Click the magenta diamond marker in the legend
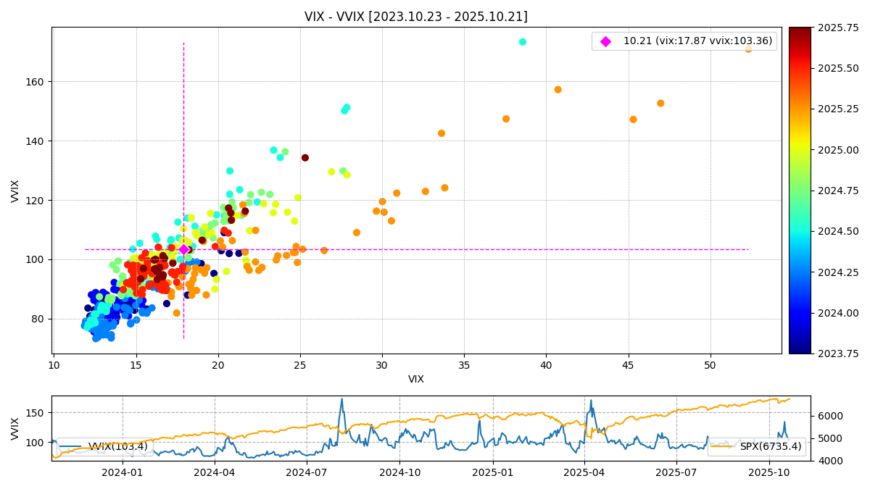Viewport: 870px width, 489px height. coord(605,41)
